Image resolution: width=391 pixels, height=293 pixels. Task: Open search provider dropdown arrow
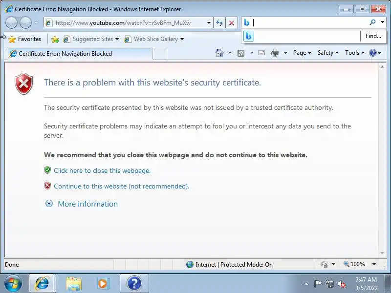click(x=382, y=22)
